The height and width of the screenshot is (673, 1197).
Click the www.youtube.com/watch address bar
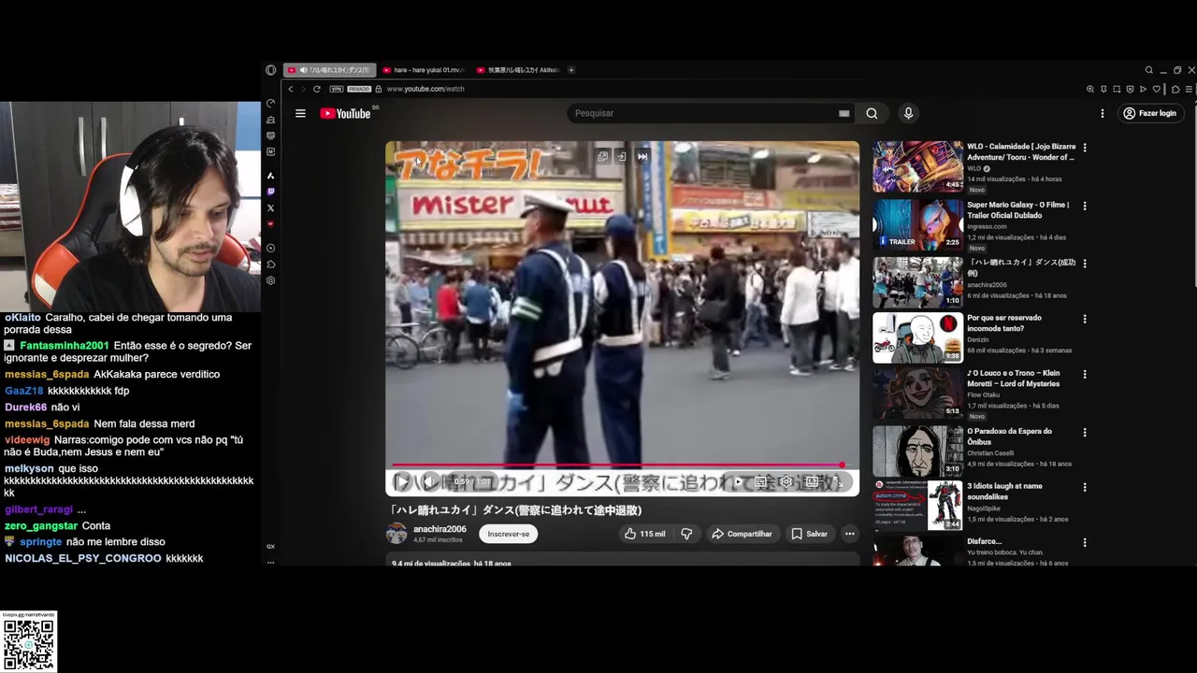point(425,89)
